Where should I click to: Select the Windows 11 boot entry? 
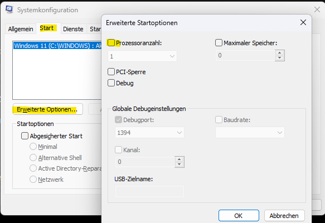pyautogui.click(x=57, y=46)
